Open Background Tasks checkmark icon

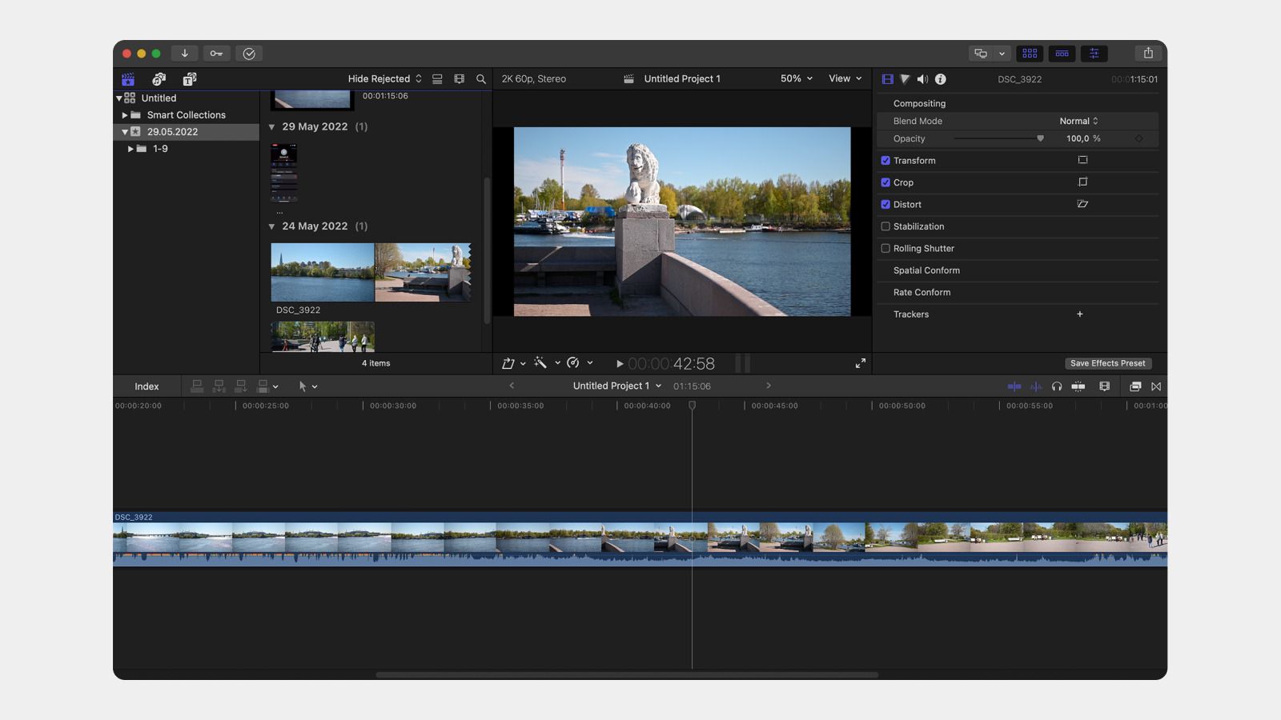pyautogui.click(x=249, y=54)
